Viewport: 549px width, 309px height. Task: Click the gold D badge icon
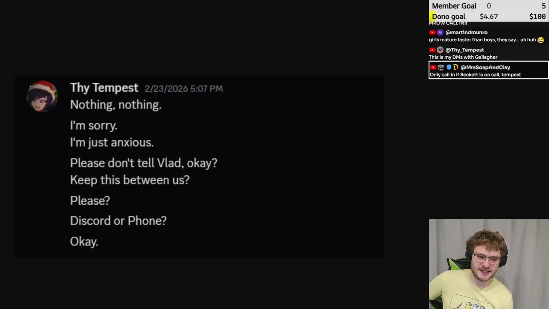(x=455, y=67)
